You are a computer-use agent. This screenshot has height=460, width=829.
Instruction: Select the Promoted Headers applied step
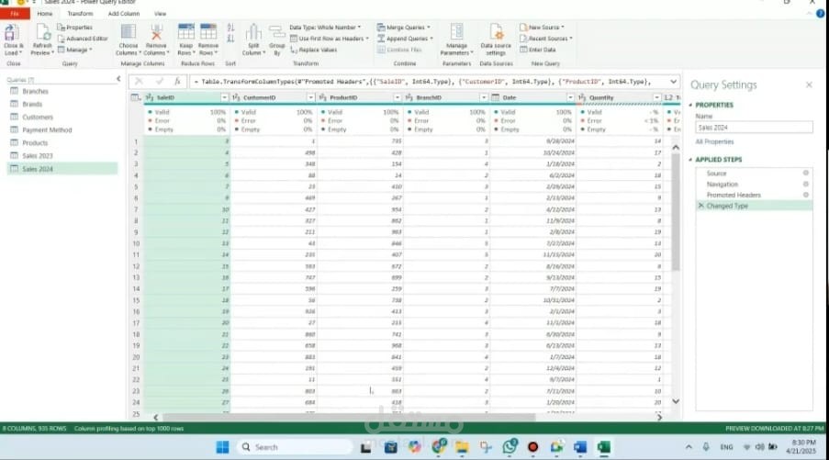pyautogui.click(x=754, y=195)
